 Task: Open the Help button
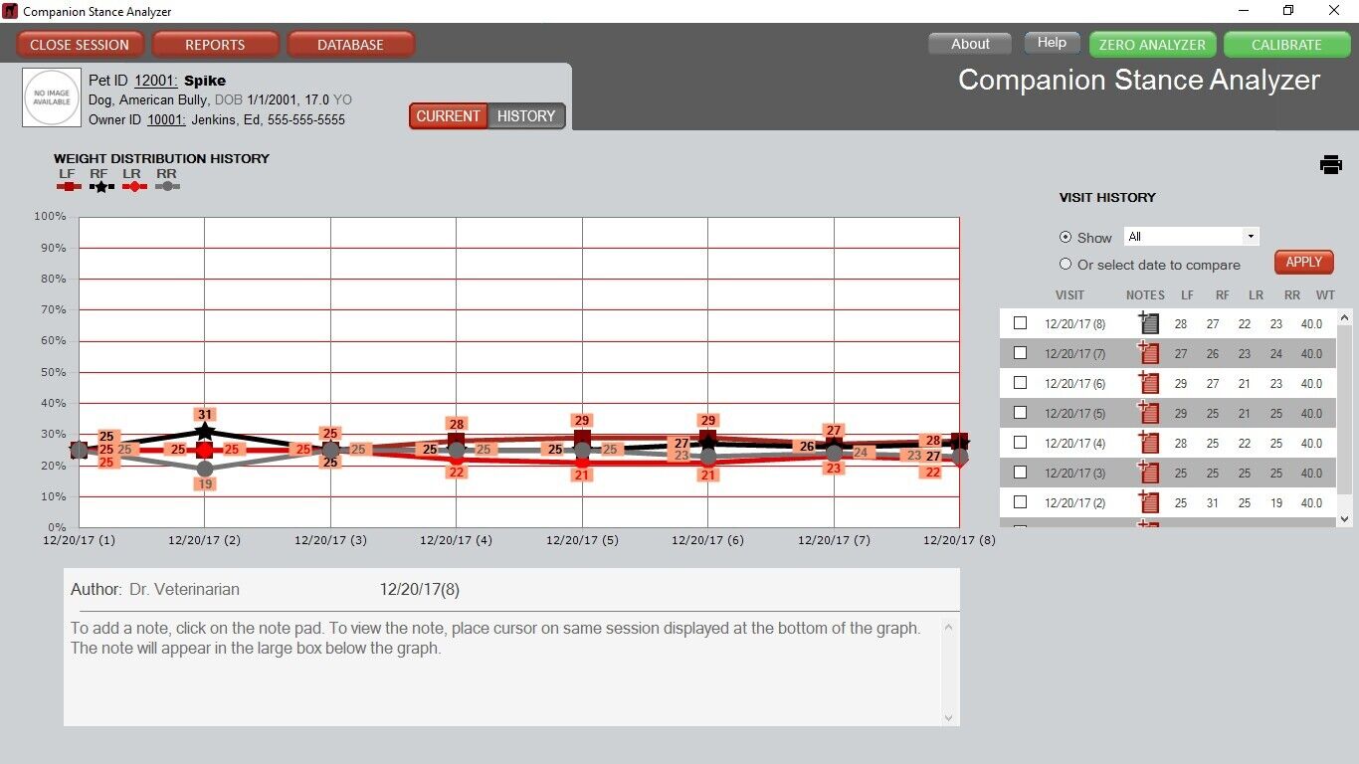tap(1052, 43)
